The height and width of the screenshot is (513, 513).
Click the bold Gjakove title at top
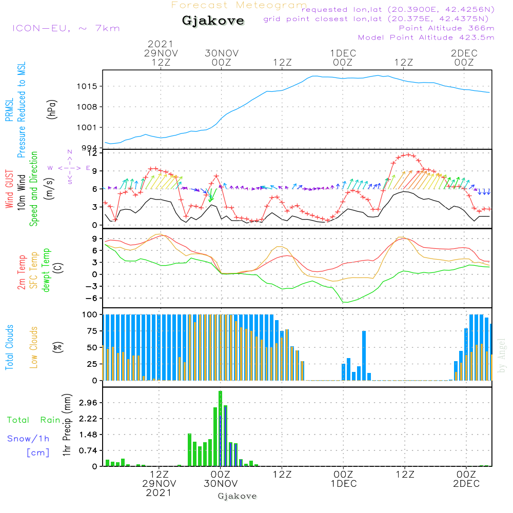point(213,21)
